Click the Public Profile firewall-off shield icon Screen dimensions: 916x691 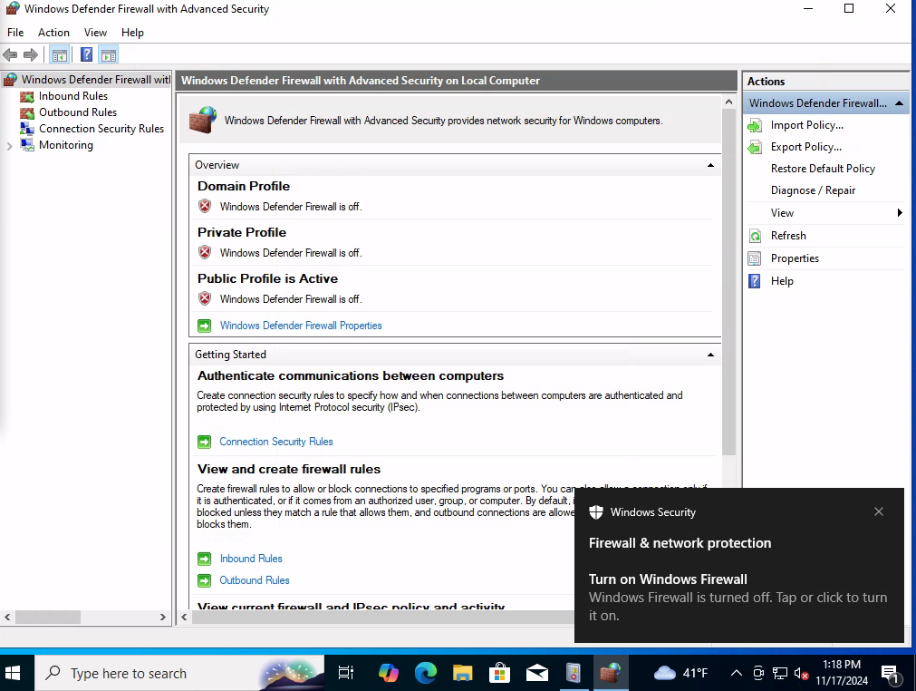pos(205,298)
